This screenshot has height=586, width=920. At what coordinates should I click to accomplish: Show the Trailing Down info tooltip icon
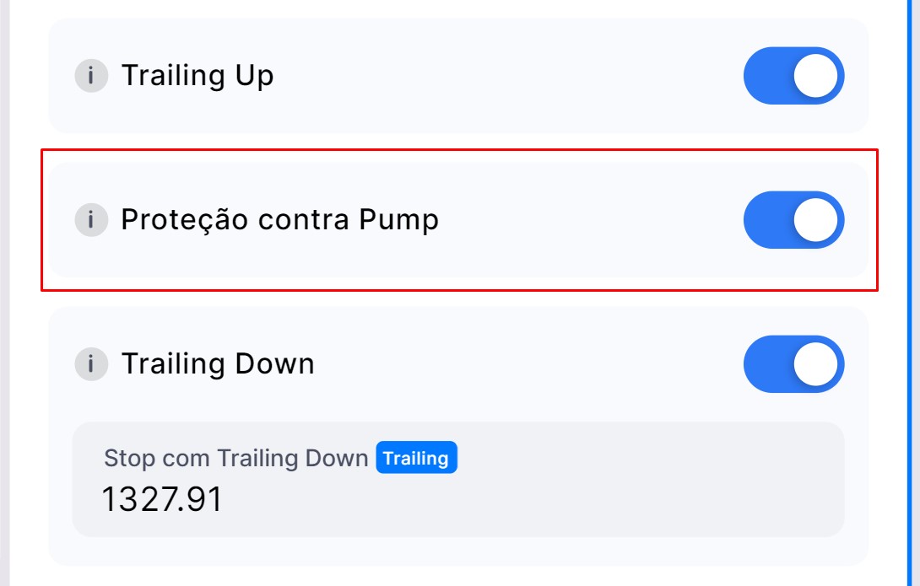pyautogui.click(x=91, y=364)
